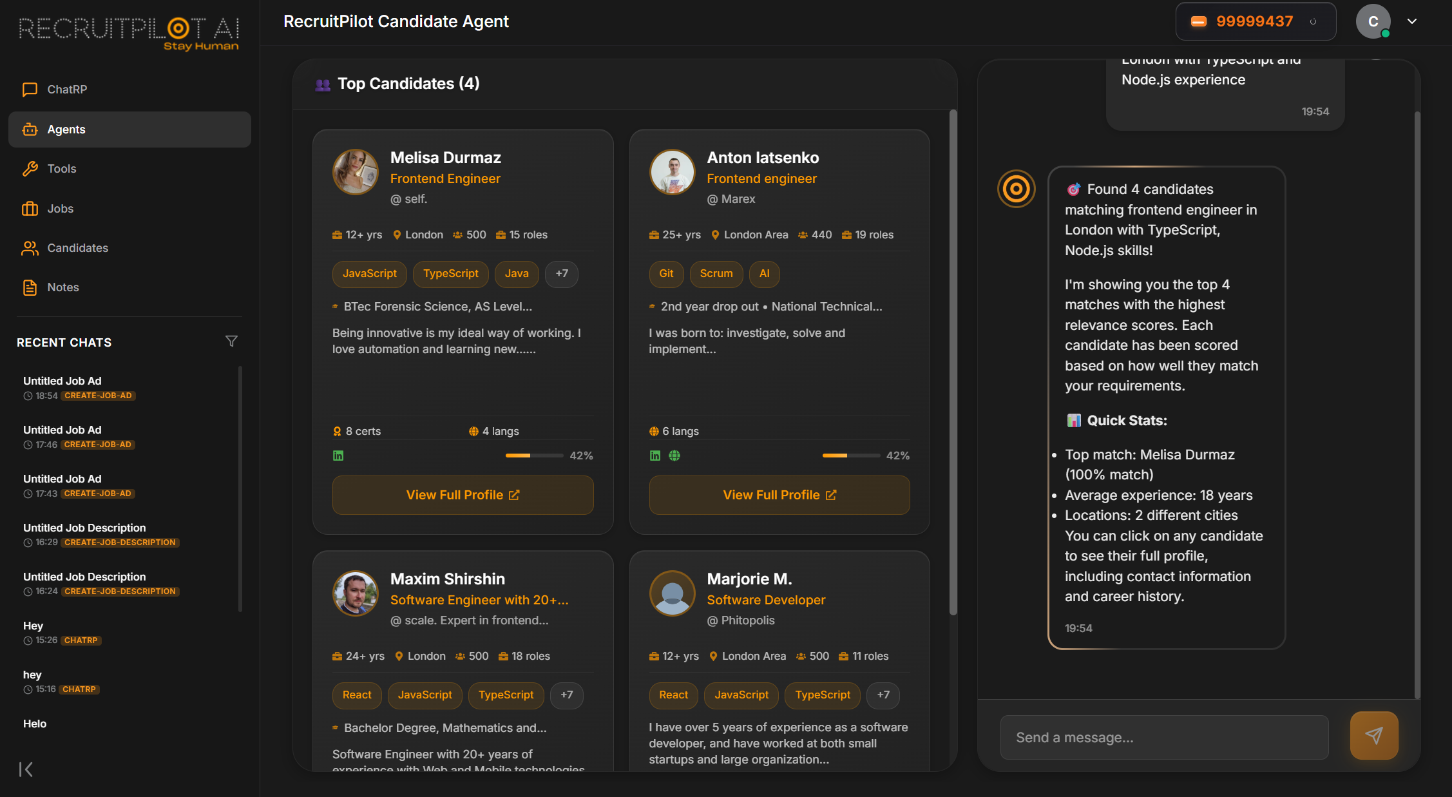Click the RecruitPilot AI logo
The width and height of the screenshot is (1452, 797).
[x=129, y=32]
